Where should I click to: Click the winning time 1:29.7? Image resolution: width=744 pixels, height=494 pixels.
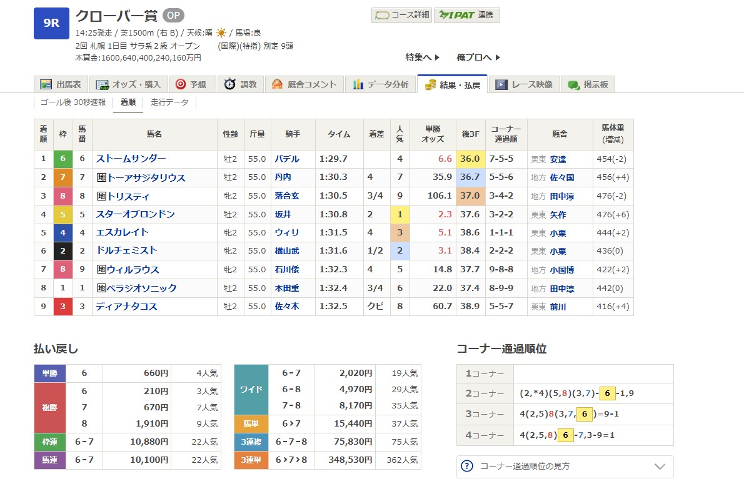pos(333,159)
